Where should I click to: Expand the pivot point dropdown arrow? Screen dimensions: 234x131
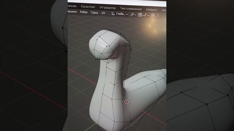click(135, 15)
